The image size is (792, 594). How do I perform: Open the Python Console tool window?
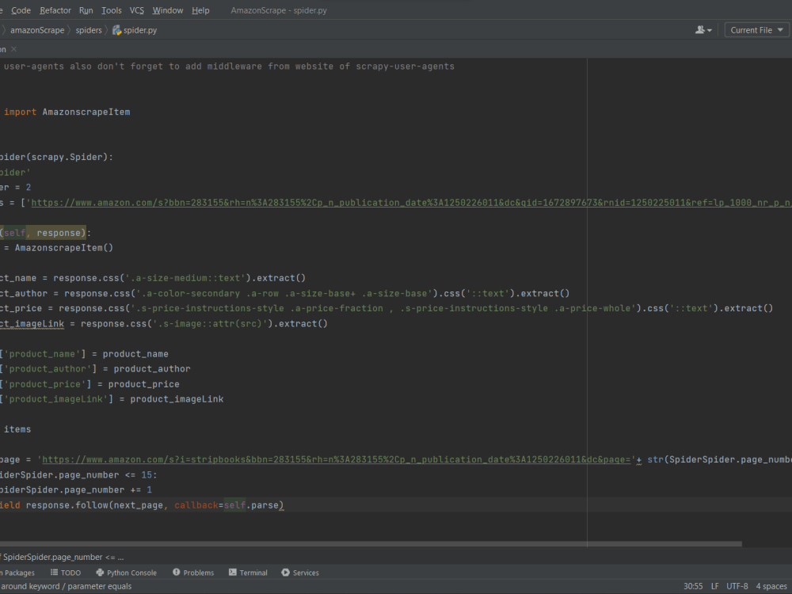126,573
